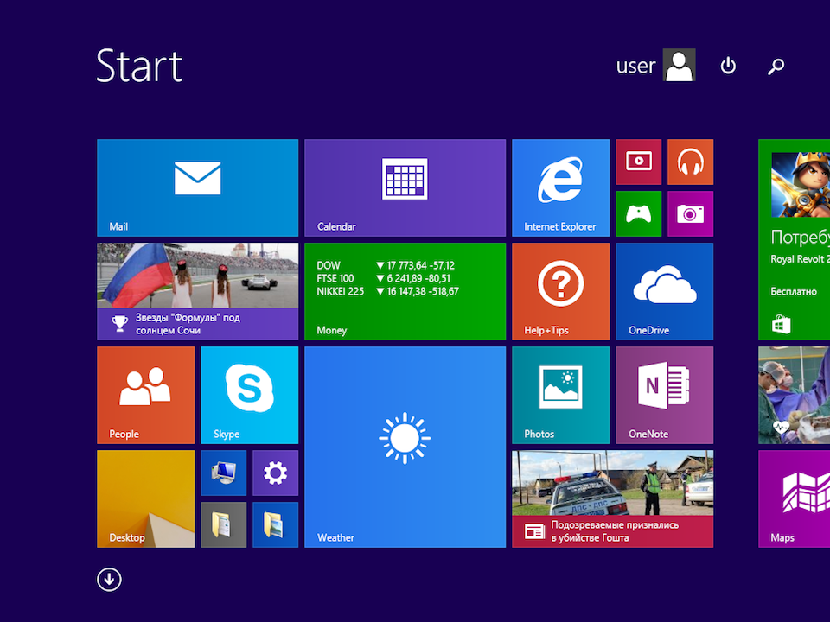Click the power options button

(728, 66)
